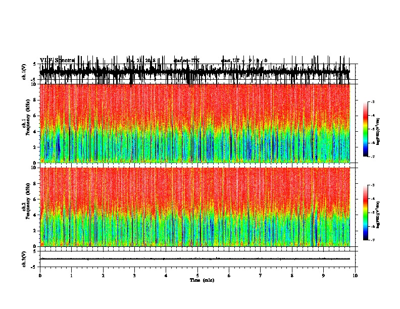The image size is (400, 309).
Task: Click the ch.1 spectrogram color scale bar
Action: tap(366, 129)
